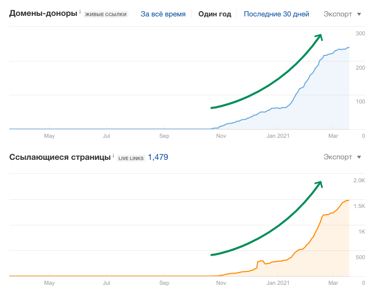Switch to the За всё время range
This screenshot has width=376, height=293.
click(163, 14)
